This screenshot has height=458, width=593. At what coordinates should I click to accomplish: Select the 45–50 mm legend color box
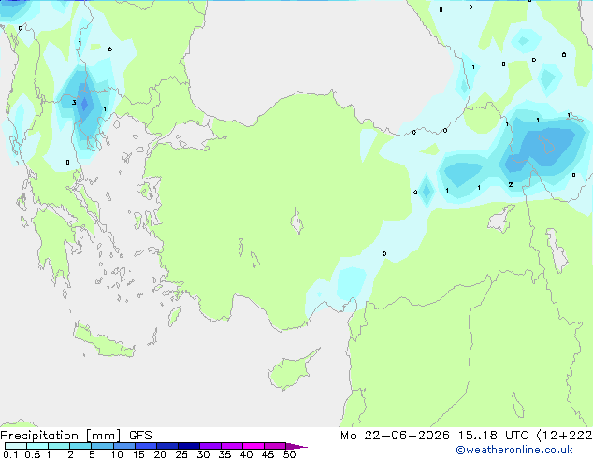[275, 446]
